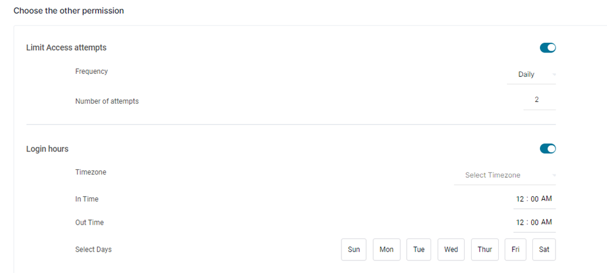Click the In Time hour value
This screenshot has height=273, width=607.
tap(520, 199)
